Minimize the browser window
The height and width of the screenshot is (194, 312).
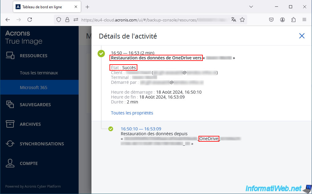(277, 7)
